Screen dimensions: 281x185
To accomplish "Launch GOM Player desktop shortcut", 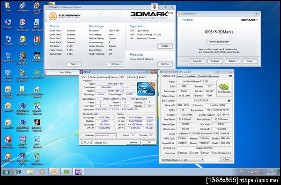I will [8, 157].
